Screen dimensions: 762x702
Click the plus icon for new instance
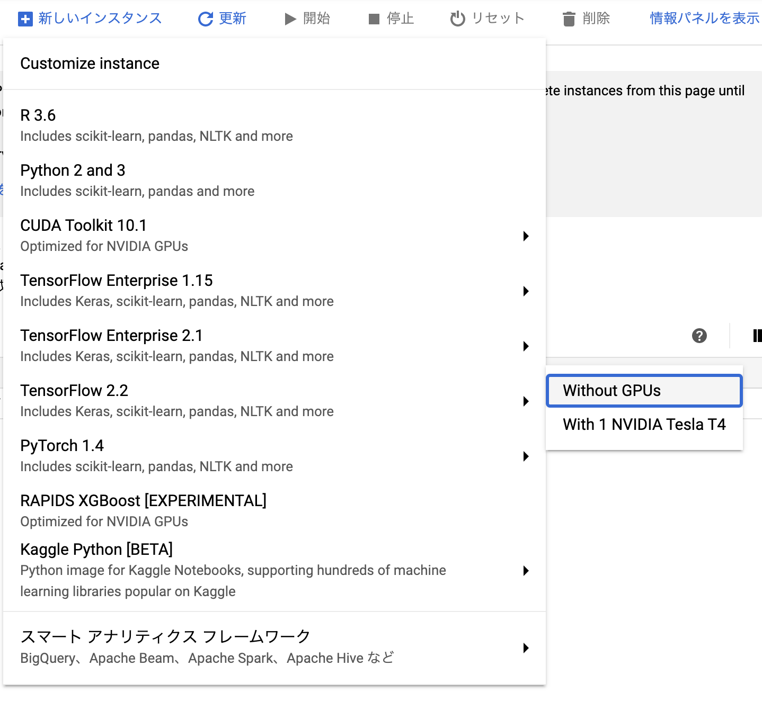pyautogui.click(x=25, y=19)
